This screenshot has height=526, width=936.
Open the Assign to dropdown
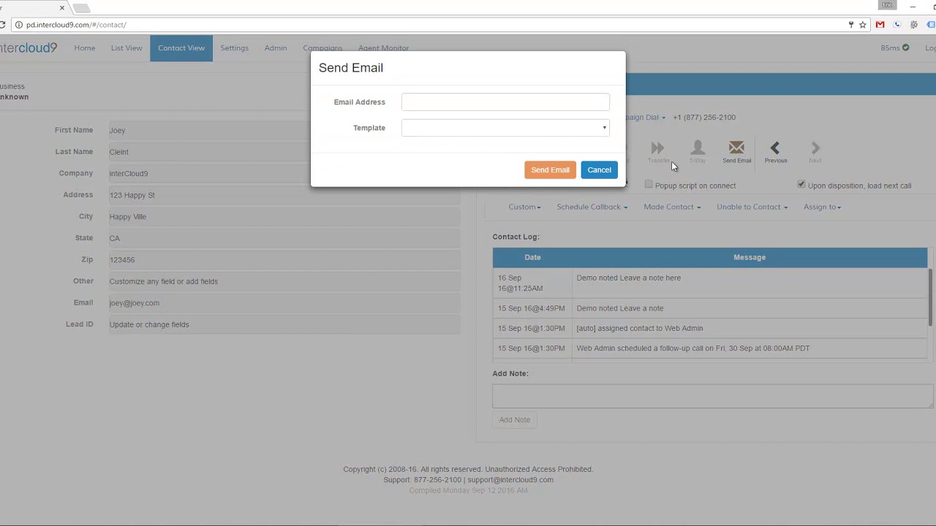click(822, 207)
